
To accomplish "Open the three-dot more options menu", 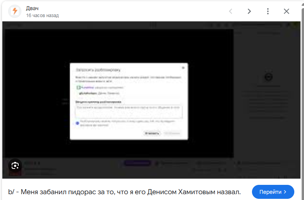I will [x=268, y=11].
